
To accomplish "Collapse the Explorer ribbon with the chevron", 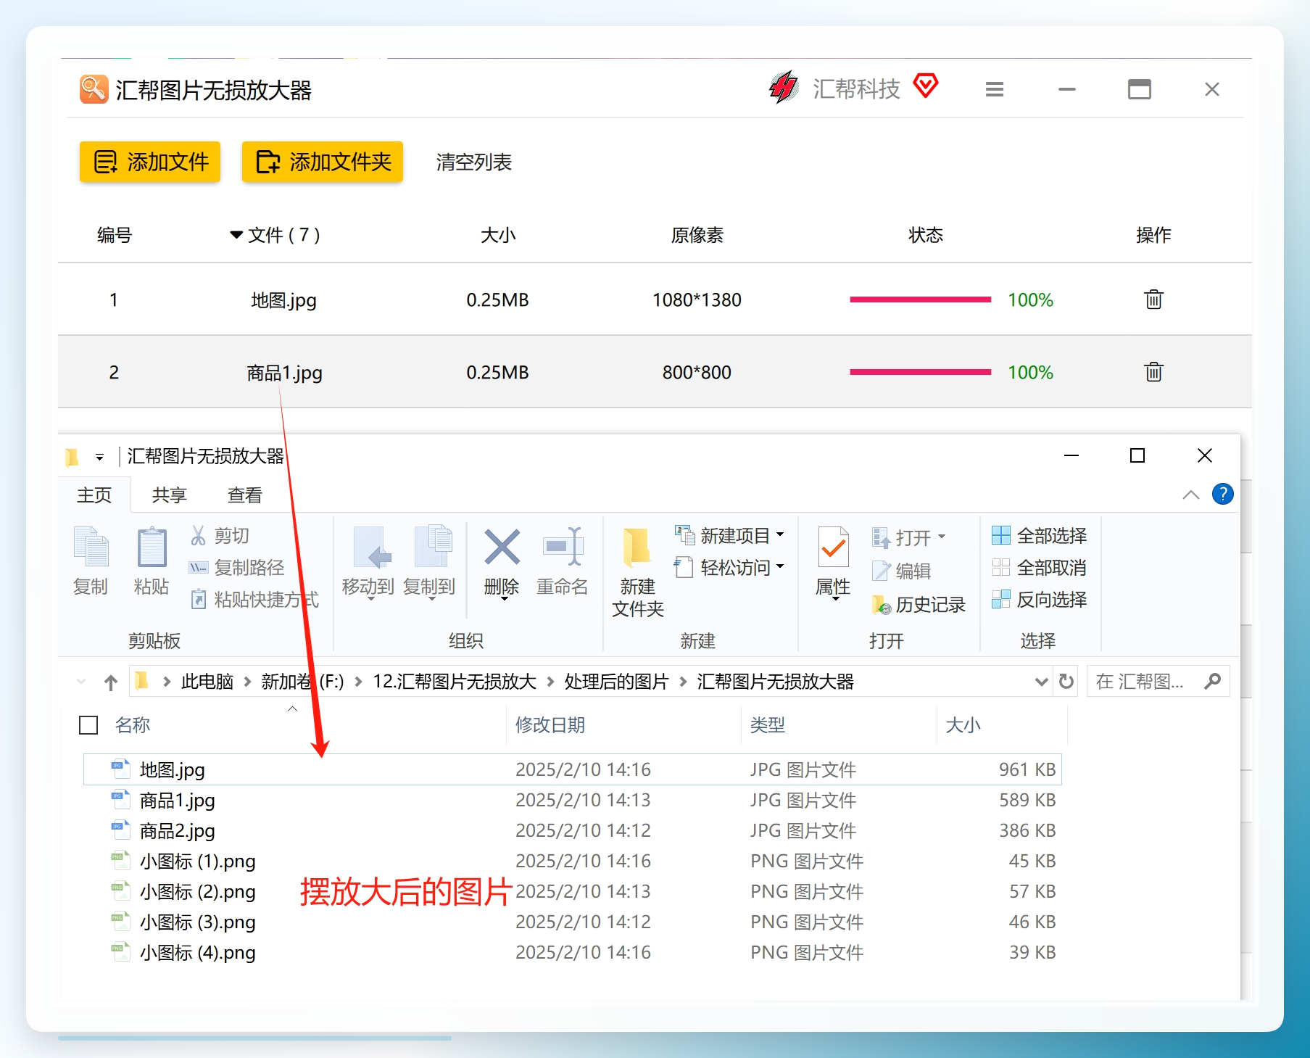I will (x=1190, y=495).
